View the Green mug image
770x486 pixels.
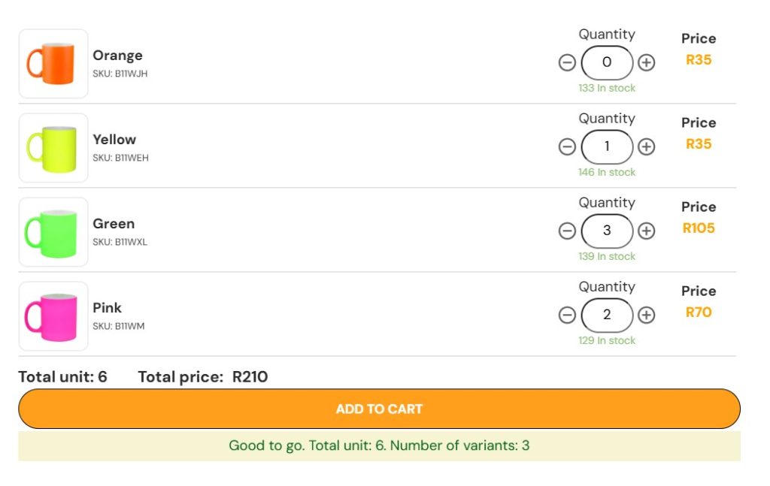click(x=53, y=232)
